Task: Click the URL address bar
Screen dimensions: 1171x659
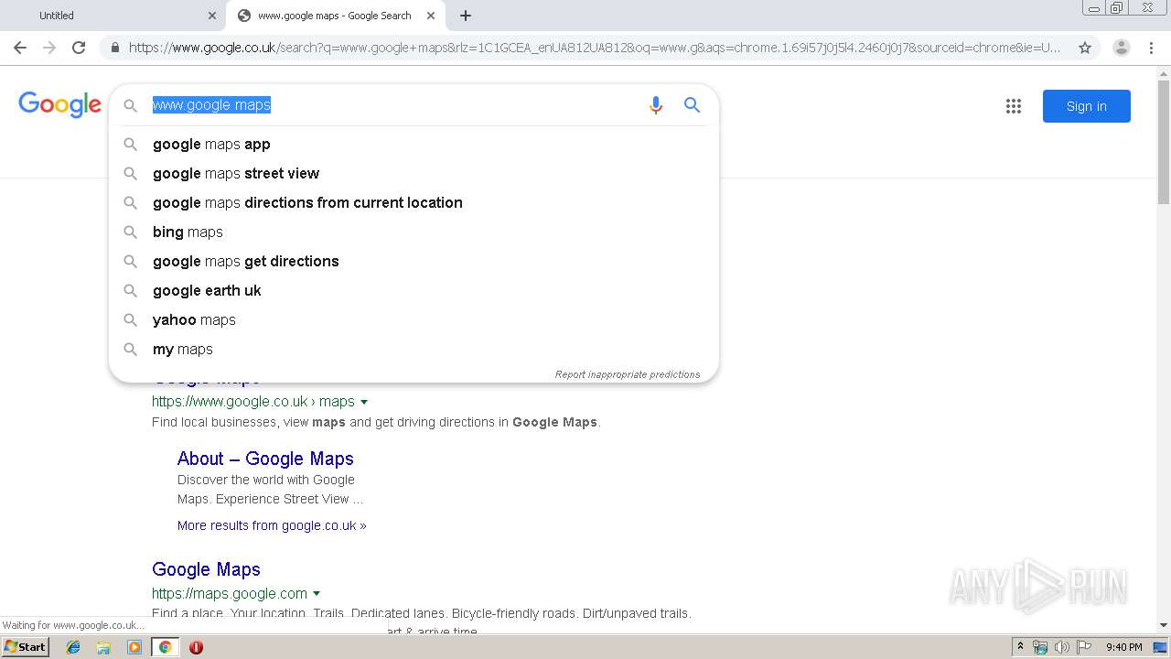Action: pyautogui.click(x=595, y=48)
